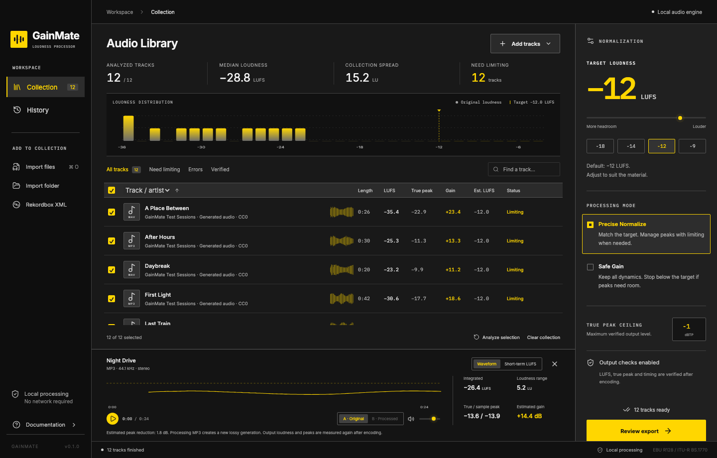Click the Documentation help icon
The height and width of the screenshot is (458, 717).
(16, 425)
